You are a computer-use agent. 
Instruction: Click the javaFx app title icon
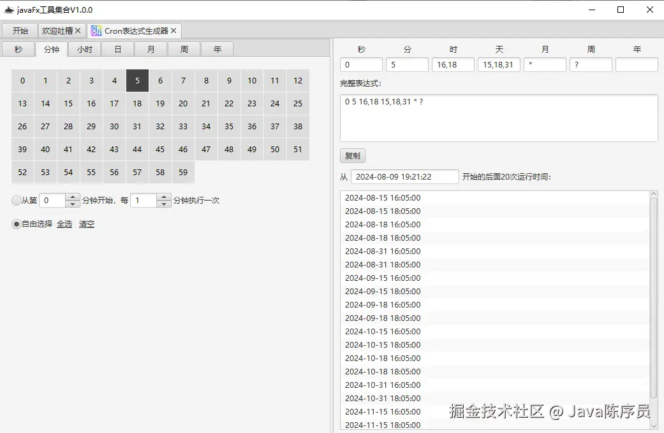pos(9,10)
